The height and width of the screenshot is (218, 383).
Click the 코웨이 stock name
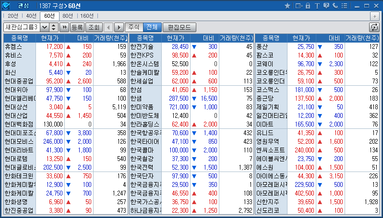[264, 64]
